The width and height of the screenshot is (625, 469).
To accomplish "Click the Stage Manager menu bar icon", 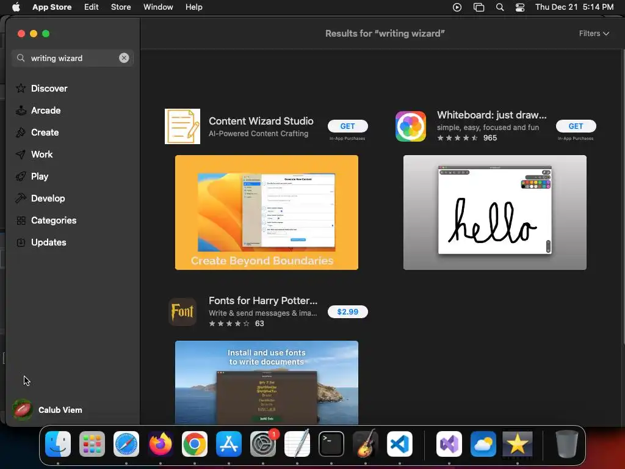I will (479, 7).
